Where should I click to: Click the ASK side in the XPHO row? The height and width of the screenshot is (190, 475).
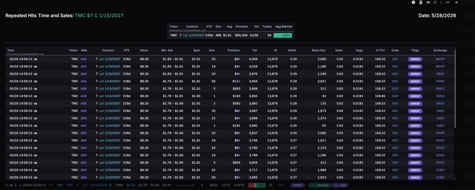point(84,81)
